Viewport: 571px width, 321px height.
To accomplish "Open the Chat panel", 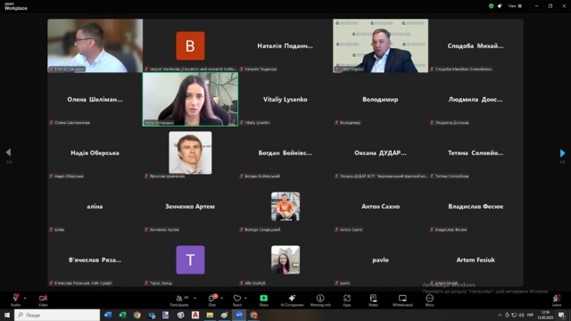I will coord(212,300).
